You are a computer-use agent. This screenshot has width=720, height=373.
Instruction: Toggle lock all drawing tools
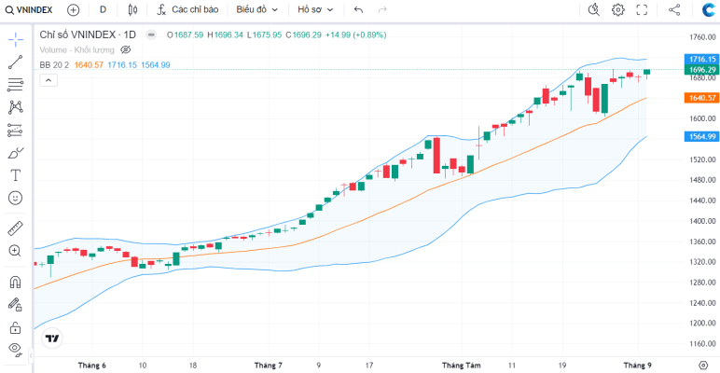tap(15, 327)
